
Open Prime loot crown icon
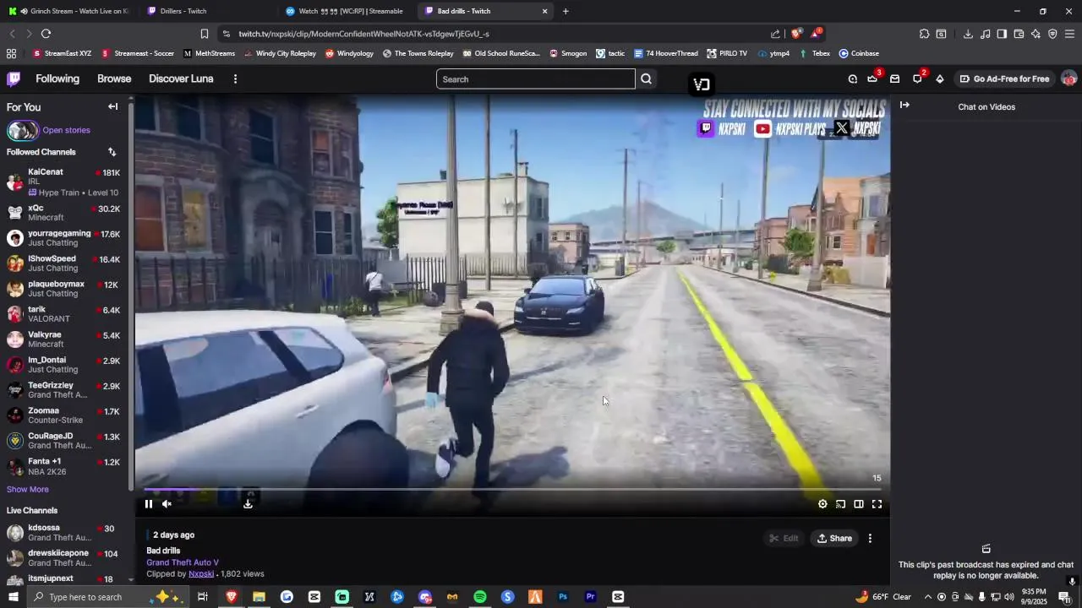click(873, 79)
